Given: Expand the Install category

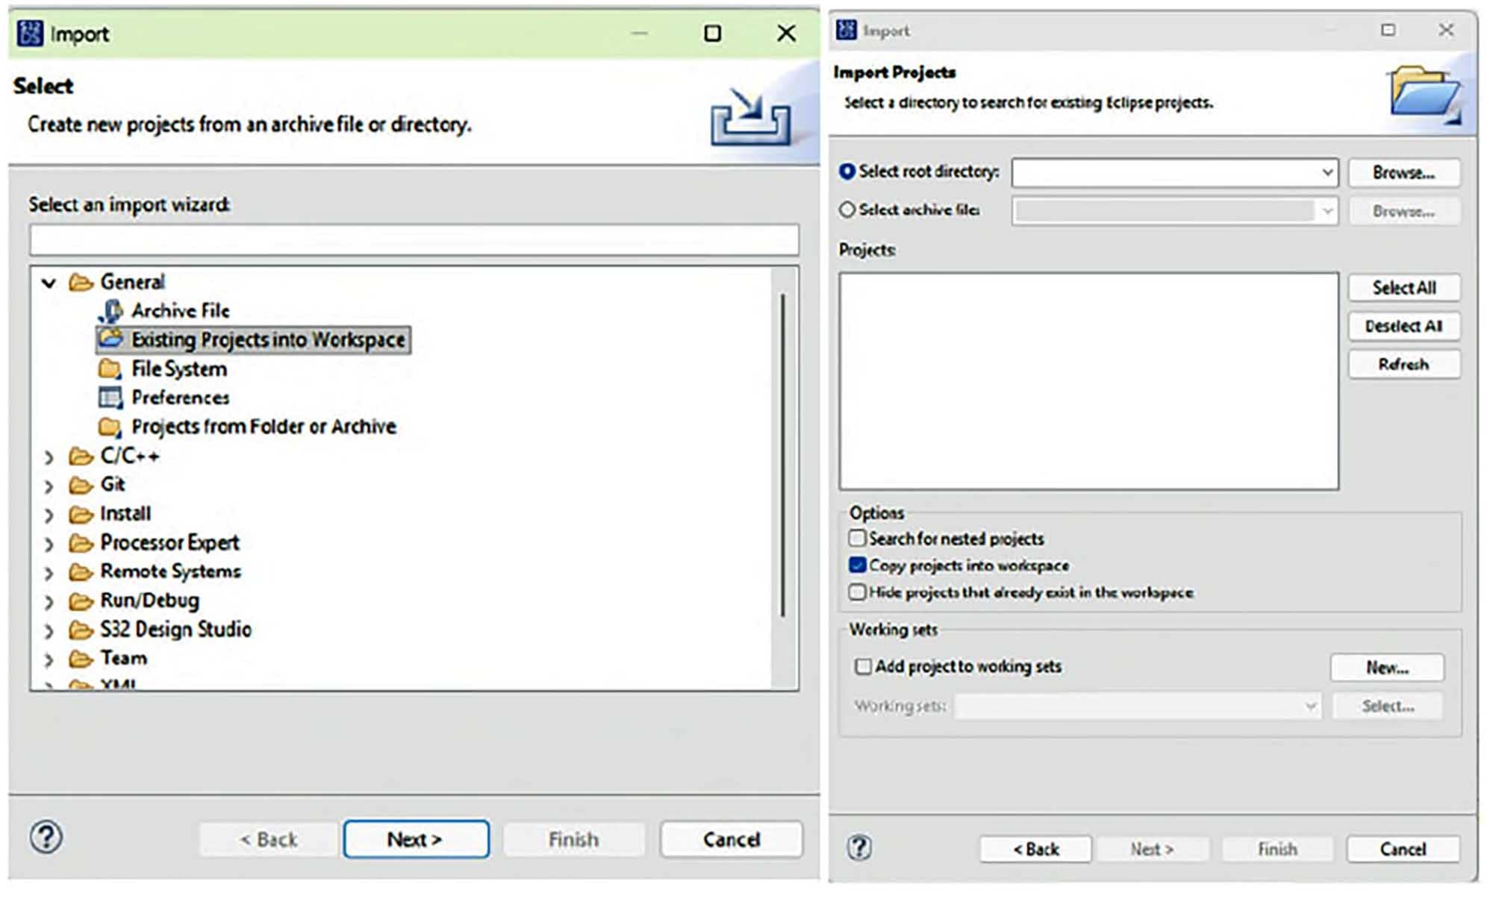Looking at the screenshot, I should (49, 515).
